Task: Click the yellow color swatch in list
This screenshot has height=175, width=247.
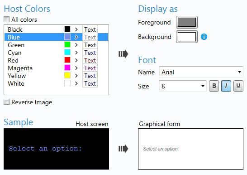Action: click(67, 75)
